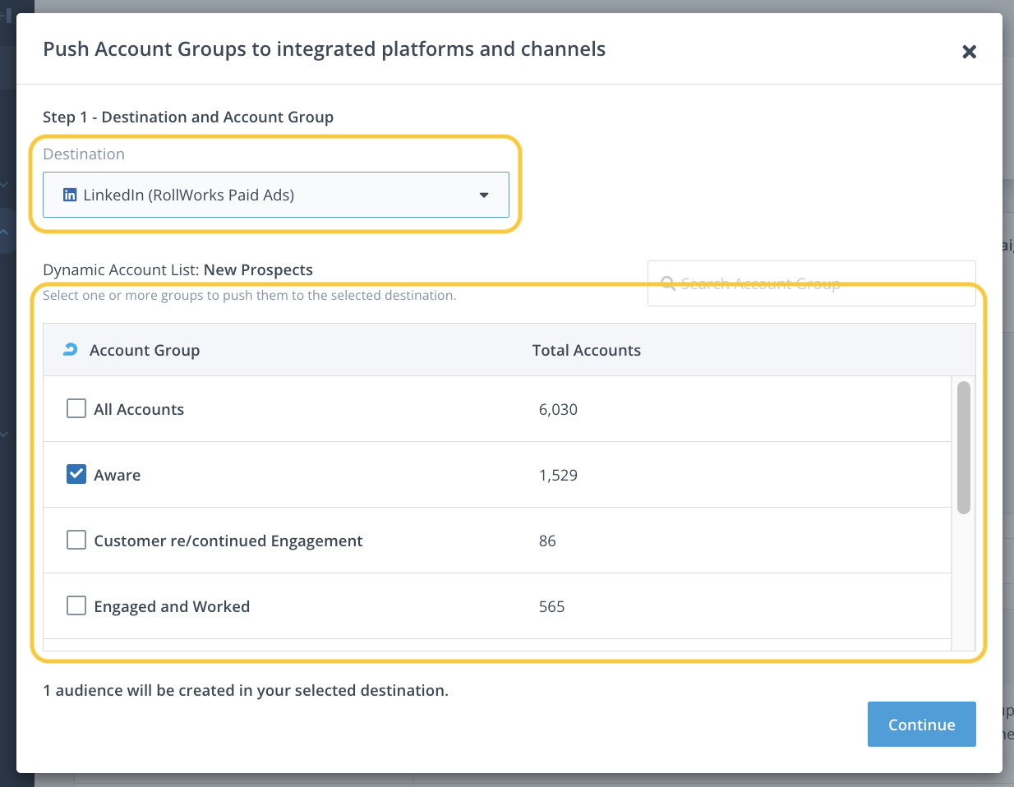Click the Aware group name
Image resolution: width=1014 pixels, height=787 pixels.
point(118,475)
